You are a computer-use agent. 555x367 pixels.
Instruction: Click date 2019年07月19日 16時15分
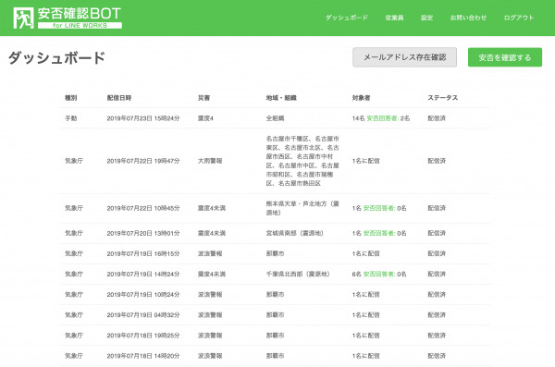(x=143, y=253)
